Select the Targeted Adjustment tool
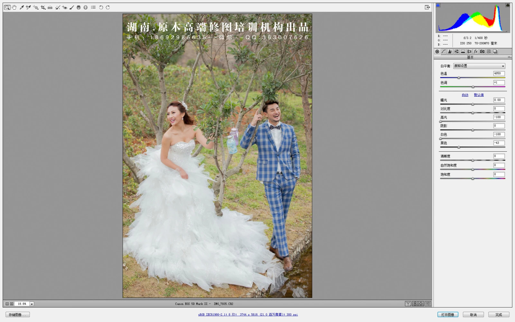Image resolution: width=515 pixels, height=322 pixels. [35, 7]
